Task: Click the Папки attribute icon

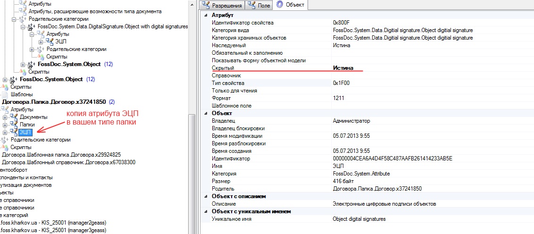Action: pyautogui.click(x=14, y=125)
